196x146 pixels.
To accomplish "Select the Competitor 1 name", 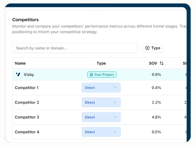I will (27, 88).
